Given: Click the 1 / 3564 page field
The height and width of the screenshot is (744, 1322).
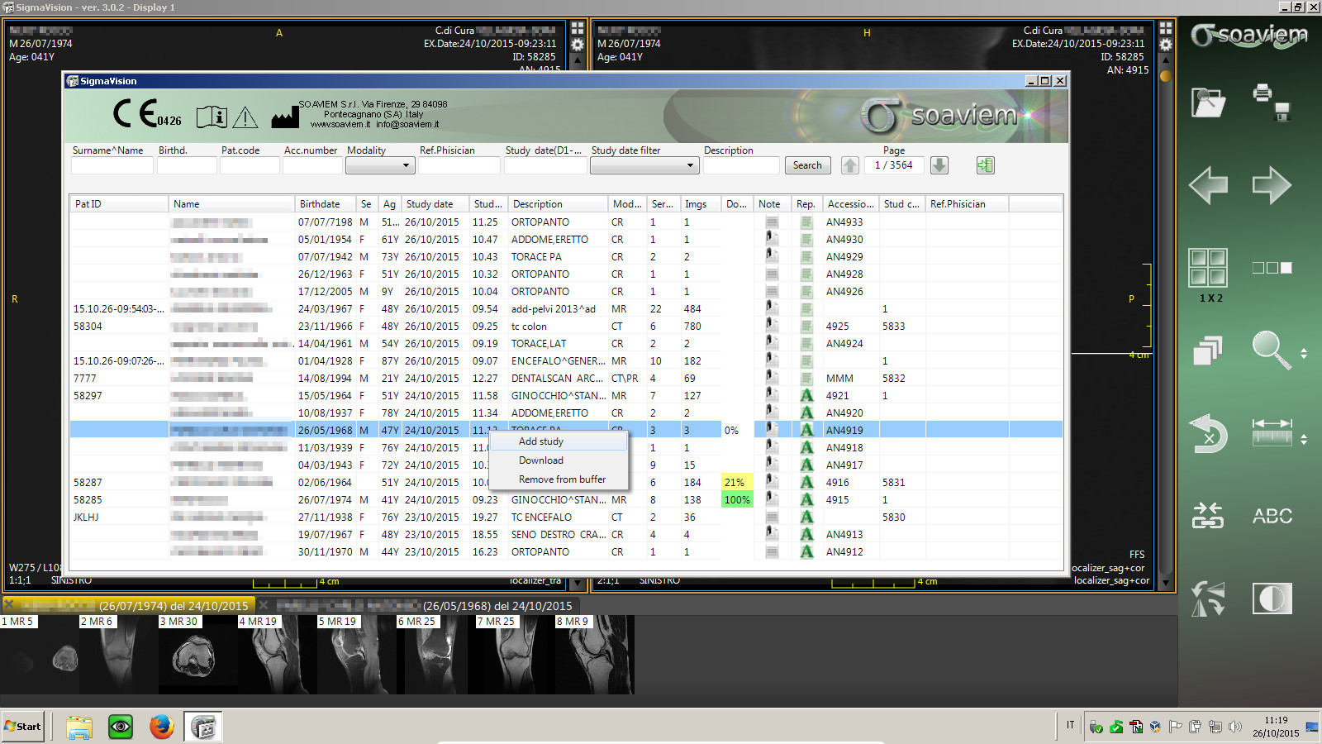Looking at the screenshot, I should 894,165.
